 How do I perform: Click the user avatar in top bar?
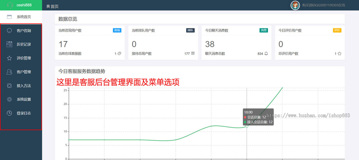[x=295, y=5]
